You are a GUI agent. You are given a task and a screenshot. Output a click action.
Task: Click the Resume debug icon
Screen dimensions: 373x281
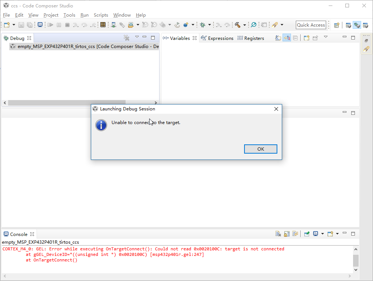coord(50,25)
